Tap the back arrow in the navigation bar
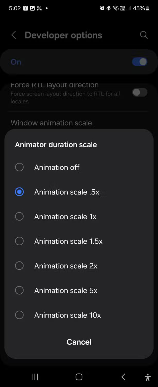The image size is (158, 387). [123, 377]
